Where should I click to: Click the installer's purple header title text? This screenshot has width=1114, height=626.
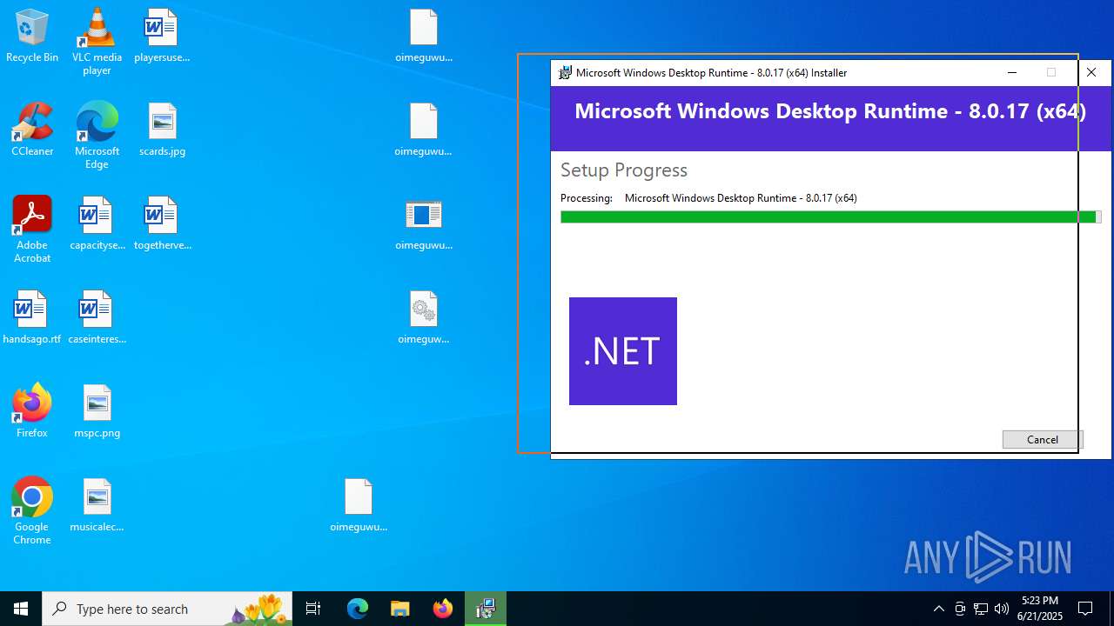click(830, 111)
